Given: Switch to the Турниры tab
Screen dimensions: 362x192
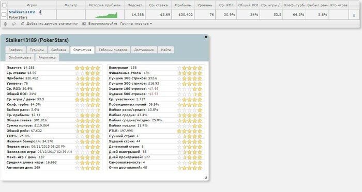Looking at the screenshot, I should [37, 50].
